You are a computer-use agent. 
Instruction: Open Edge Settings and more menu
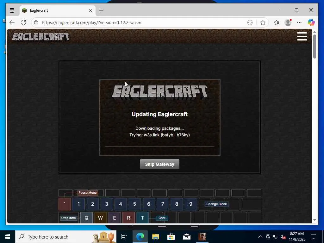click(299, 22)
